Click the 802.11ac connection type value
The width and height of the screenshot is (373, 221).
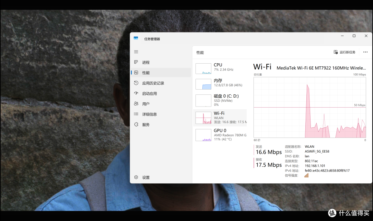click(312, 161)
